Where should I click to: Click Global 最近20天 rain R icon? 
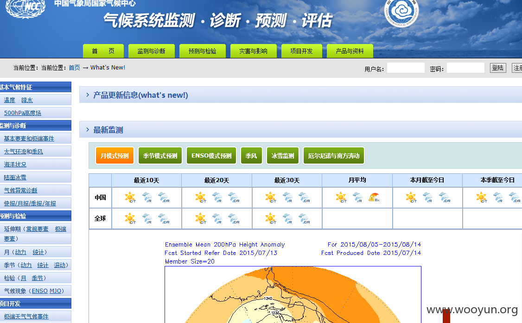pos(217,219)
